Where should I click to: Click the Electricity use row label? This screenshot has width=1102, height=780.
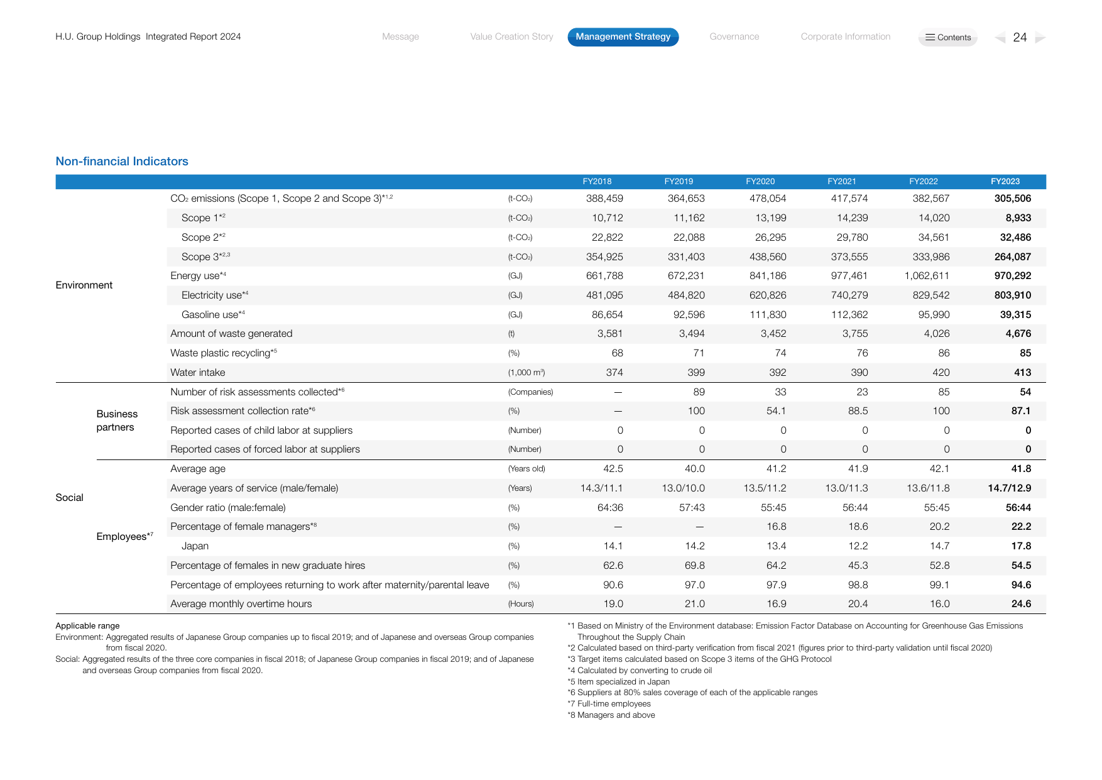pyautogui.click(x=215, y=295)
